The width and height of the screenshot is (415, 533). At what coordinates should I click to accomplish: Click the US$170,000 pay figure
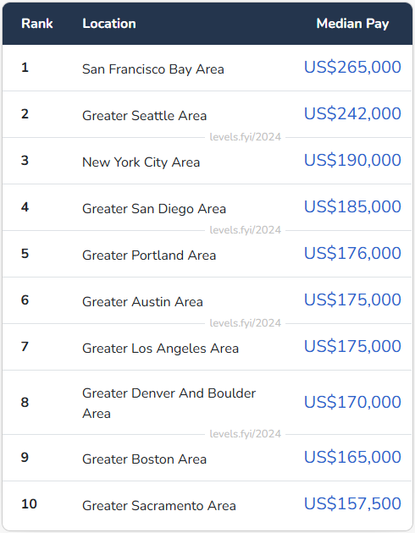click(x=352, y=403)
